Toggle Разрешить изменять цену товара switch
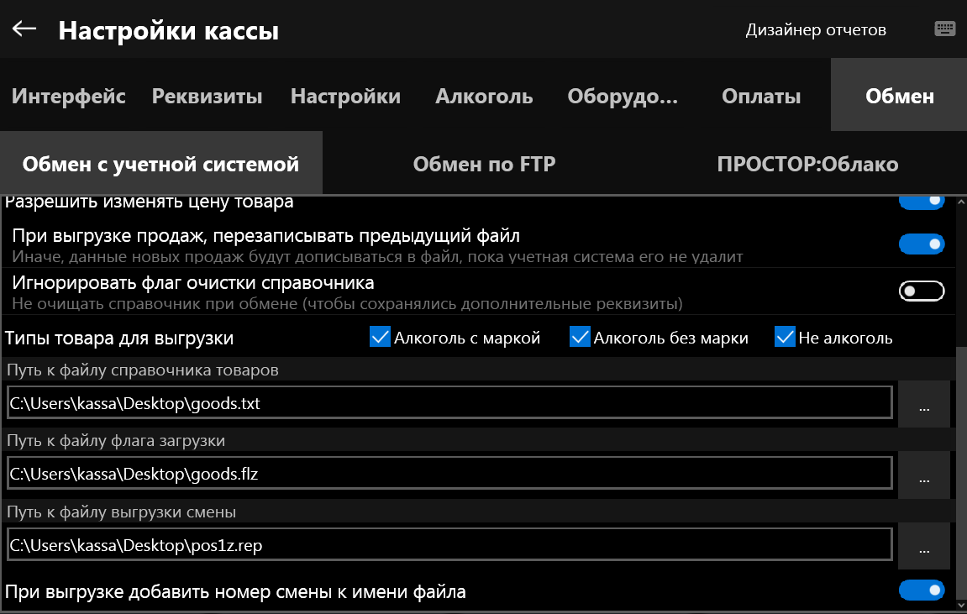This screenshot has height=614, width=967. click(x=922, y=202)
